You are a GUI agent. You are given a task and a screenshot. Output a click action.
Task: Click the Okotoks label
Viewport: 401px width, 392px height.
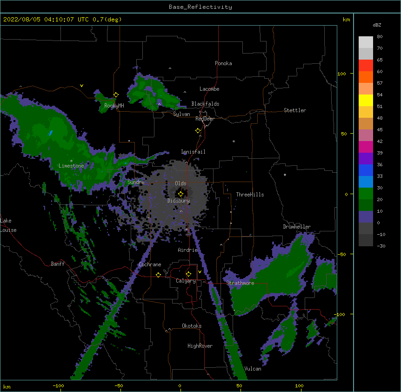pyautogui.click(x=192, y=326)
